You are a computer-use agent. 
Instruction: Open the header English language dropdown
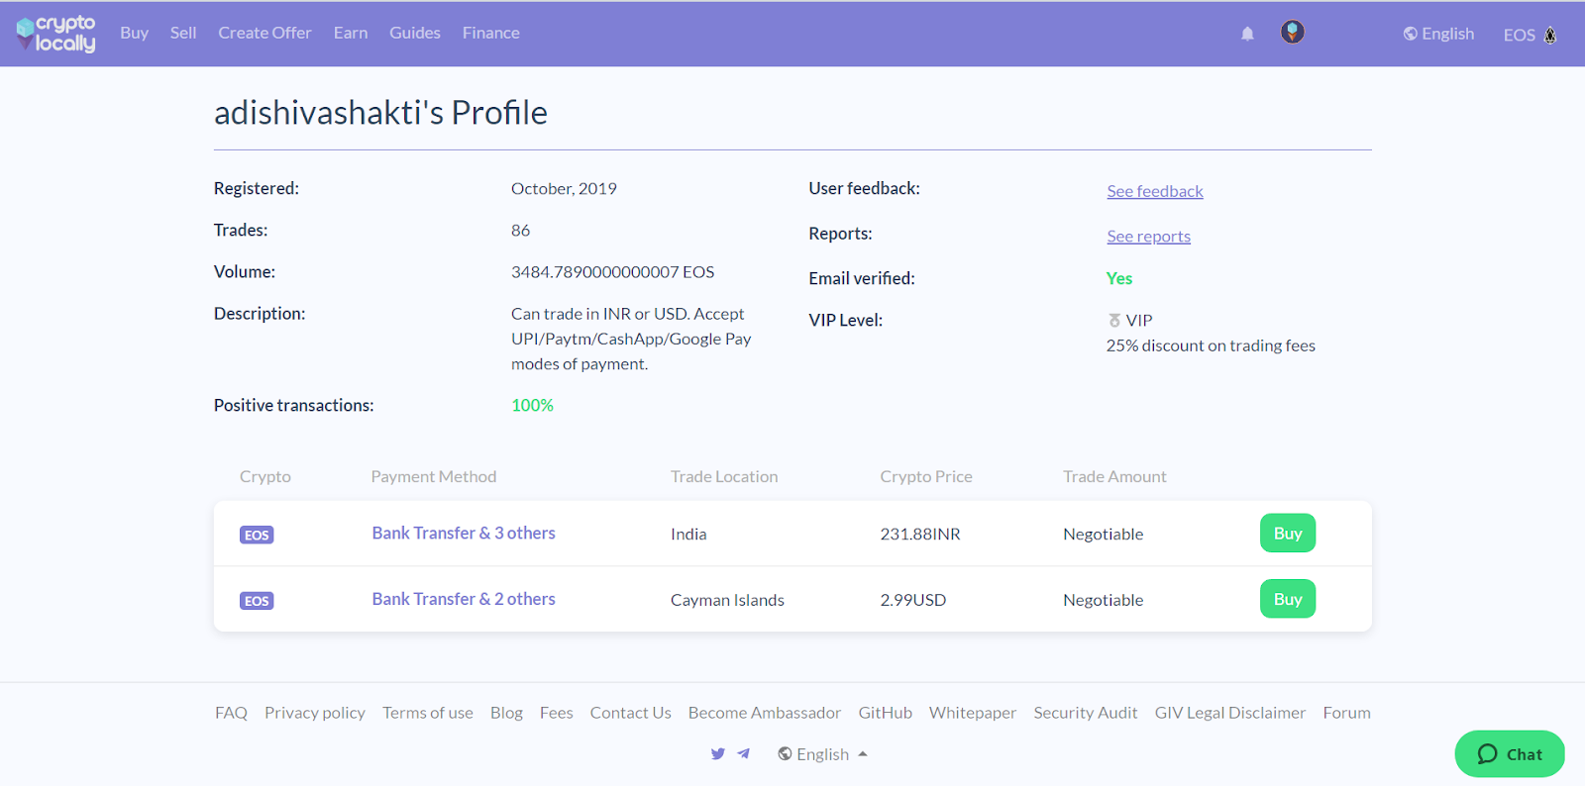click(1438, 34)
